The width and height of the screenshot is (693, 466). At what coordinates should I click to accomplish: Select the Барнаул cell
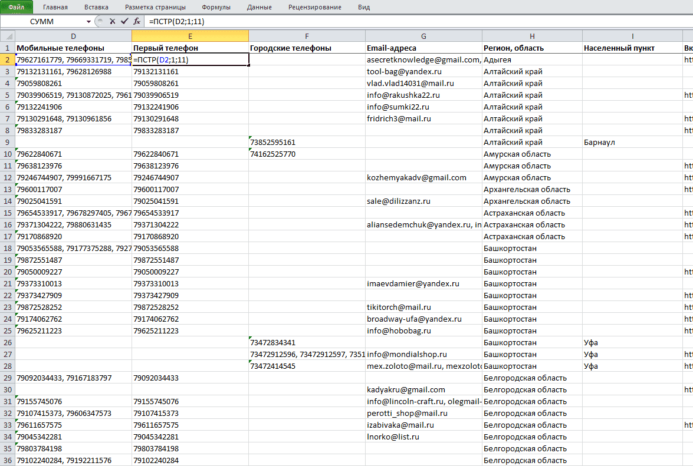[632, 142]
